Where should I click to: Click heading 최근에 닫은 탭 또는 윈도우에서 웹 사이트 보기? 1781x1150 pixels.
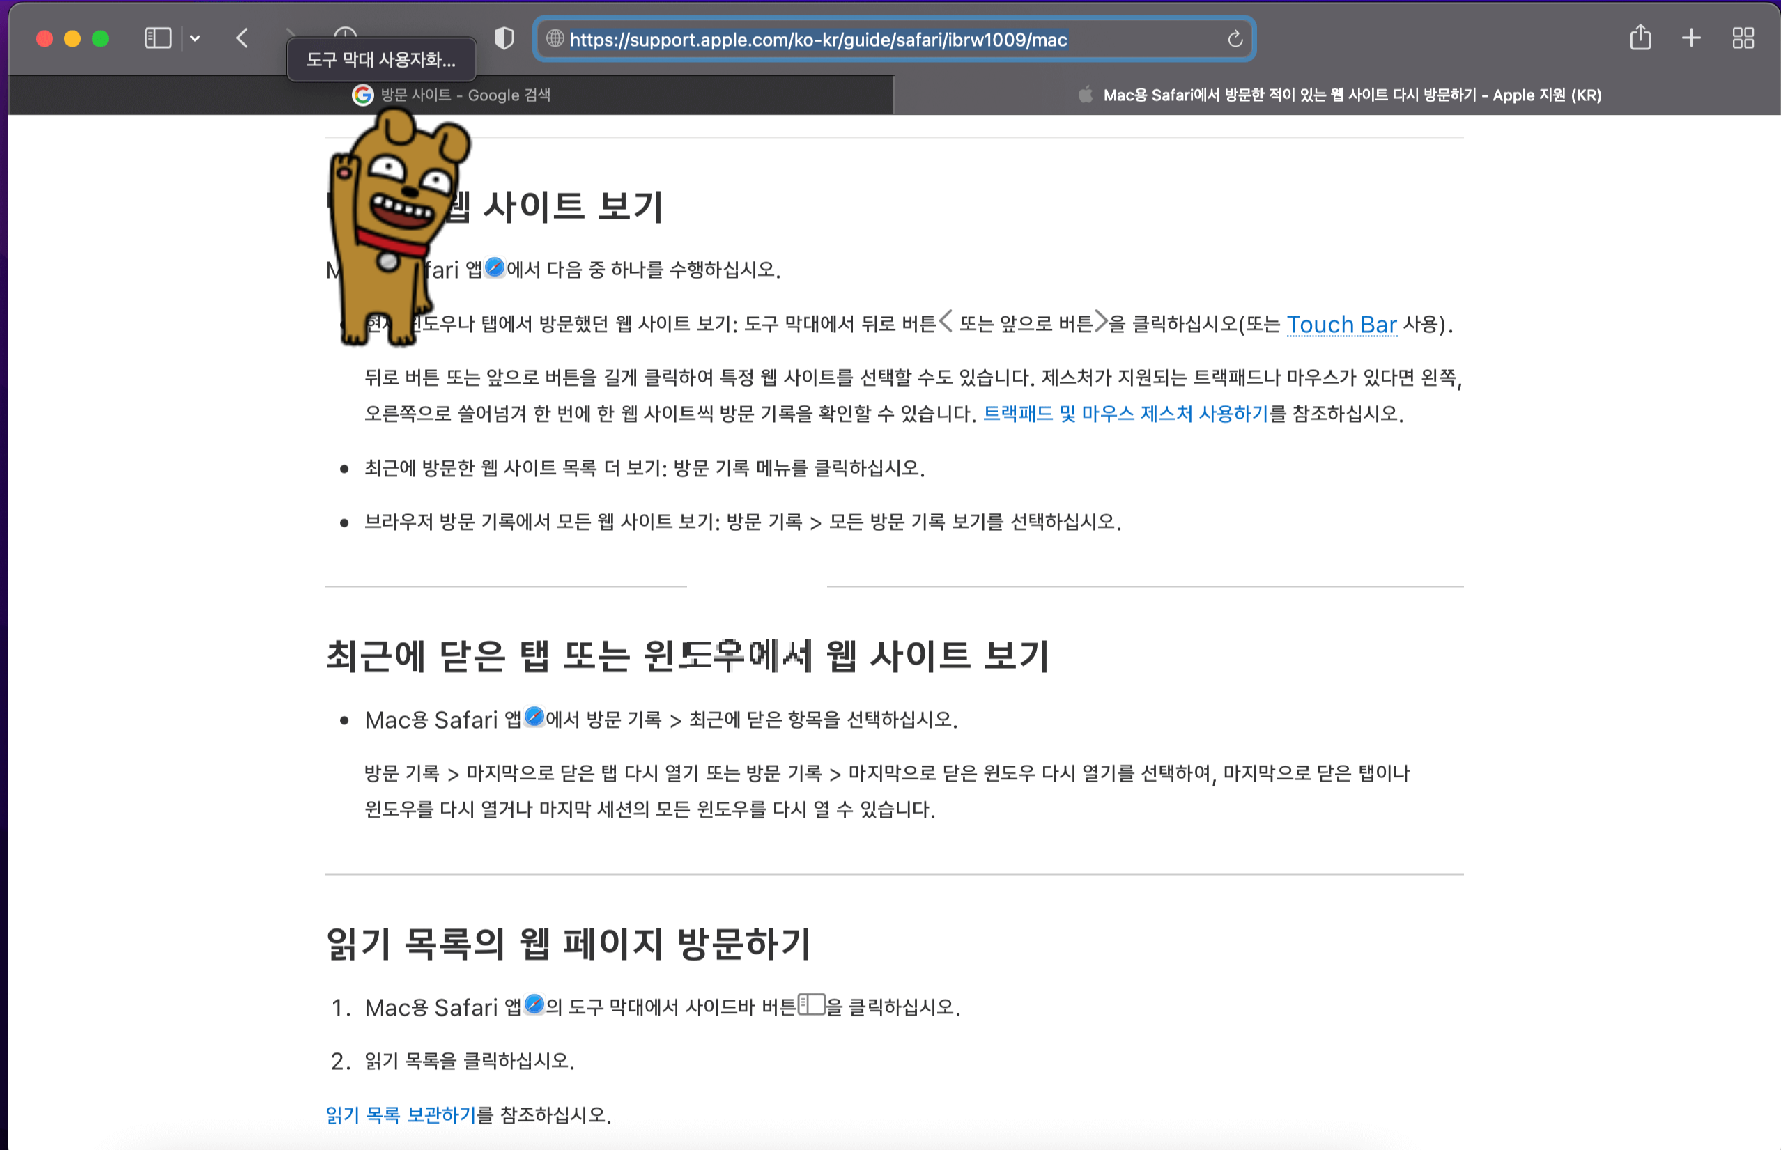click(x=688, y=655)
